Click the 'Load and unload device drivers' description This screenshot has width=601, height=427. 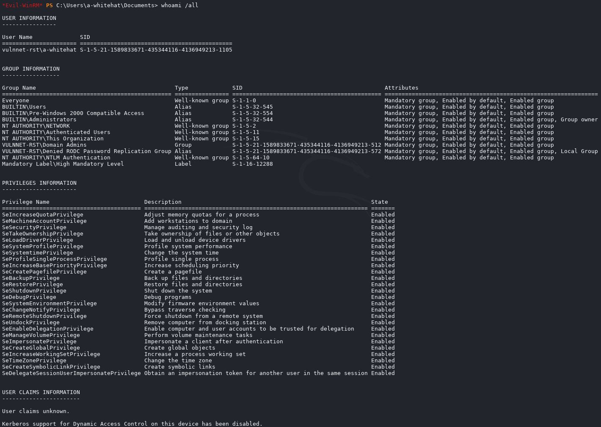195,240
